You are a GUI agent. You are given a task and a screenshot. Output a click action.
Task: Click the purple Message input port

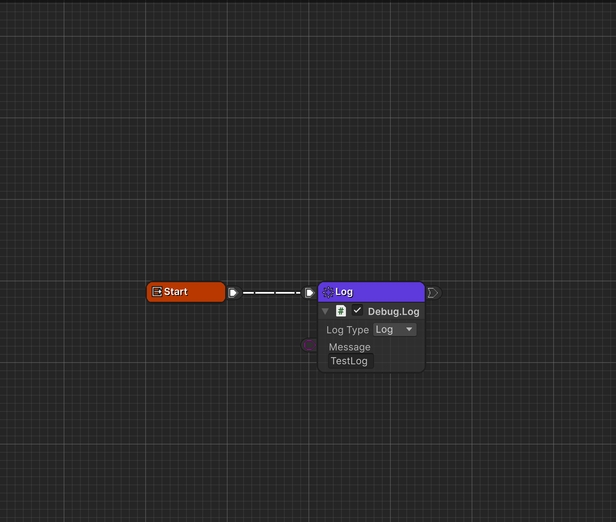[310, 345]
